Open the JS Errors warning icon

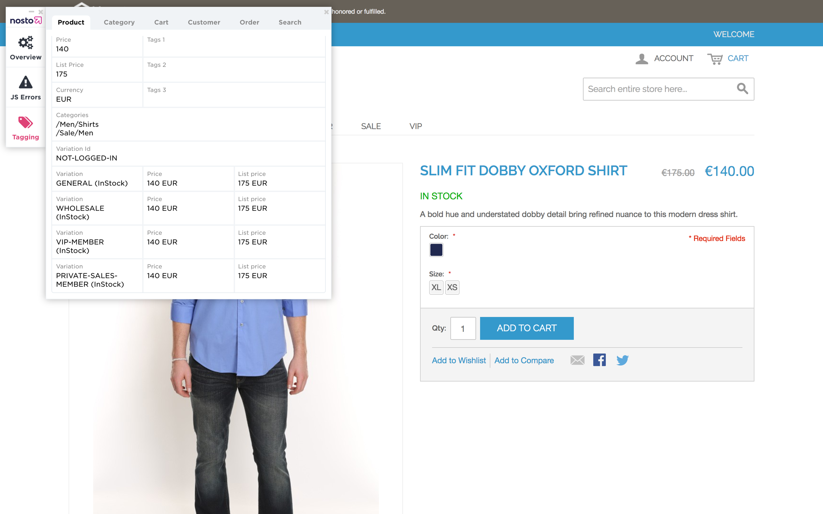25,82
